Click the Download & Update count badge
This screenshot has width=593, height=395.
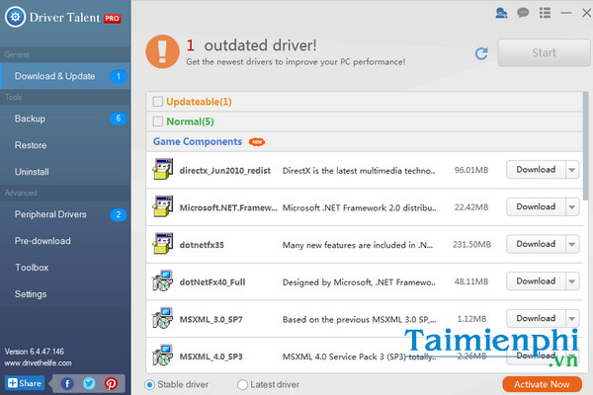pyautogui.click(x=119, y=76)
